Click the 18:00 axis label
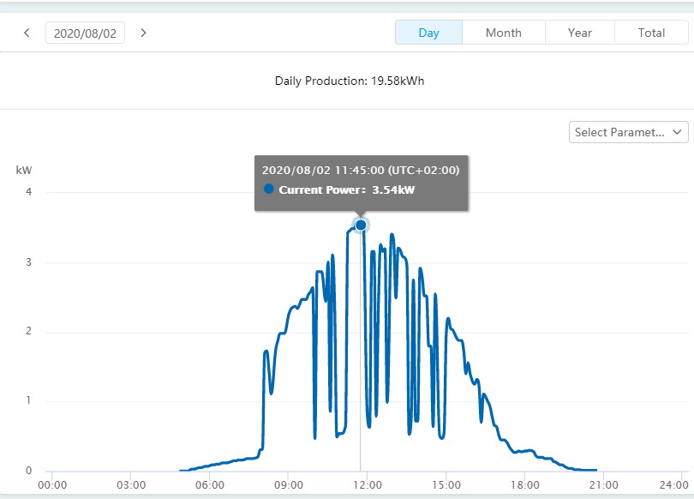 [x=525, y=484]
